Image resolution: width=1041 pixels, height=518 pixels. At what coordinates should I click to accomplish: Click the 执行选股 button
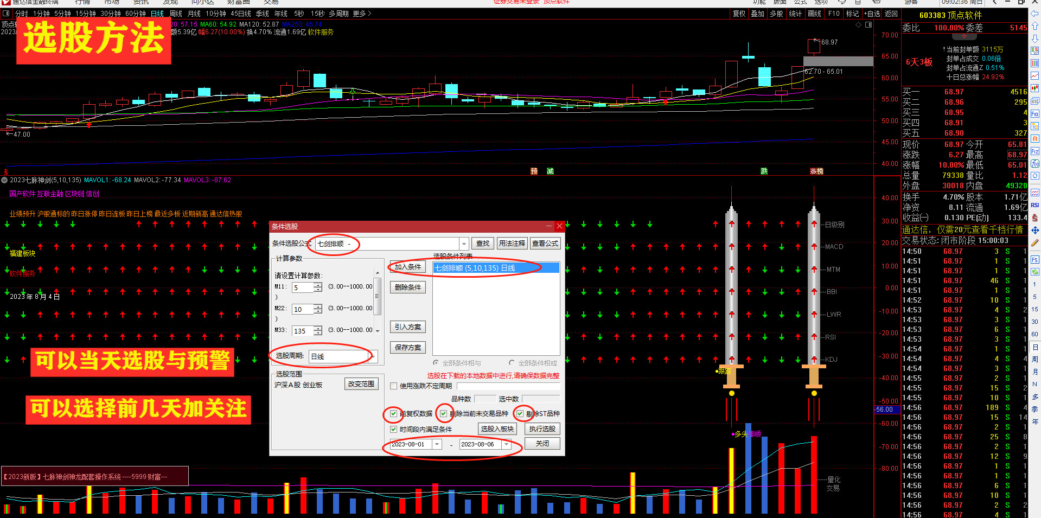542,429
